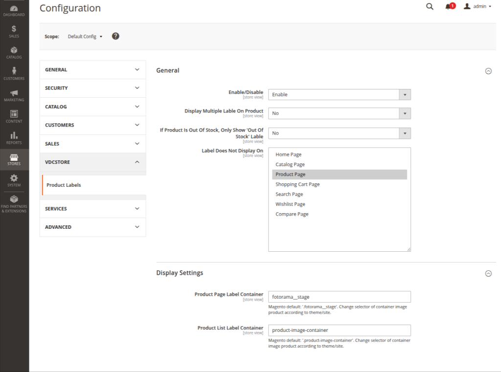Open the admin account menu
The width and height of the screenshot is (501, 372).
pyautogui.click(x=478, y=6)
